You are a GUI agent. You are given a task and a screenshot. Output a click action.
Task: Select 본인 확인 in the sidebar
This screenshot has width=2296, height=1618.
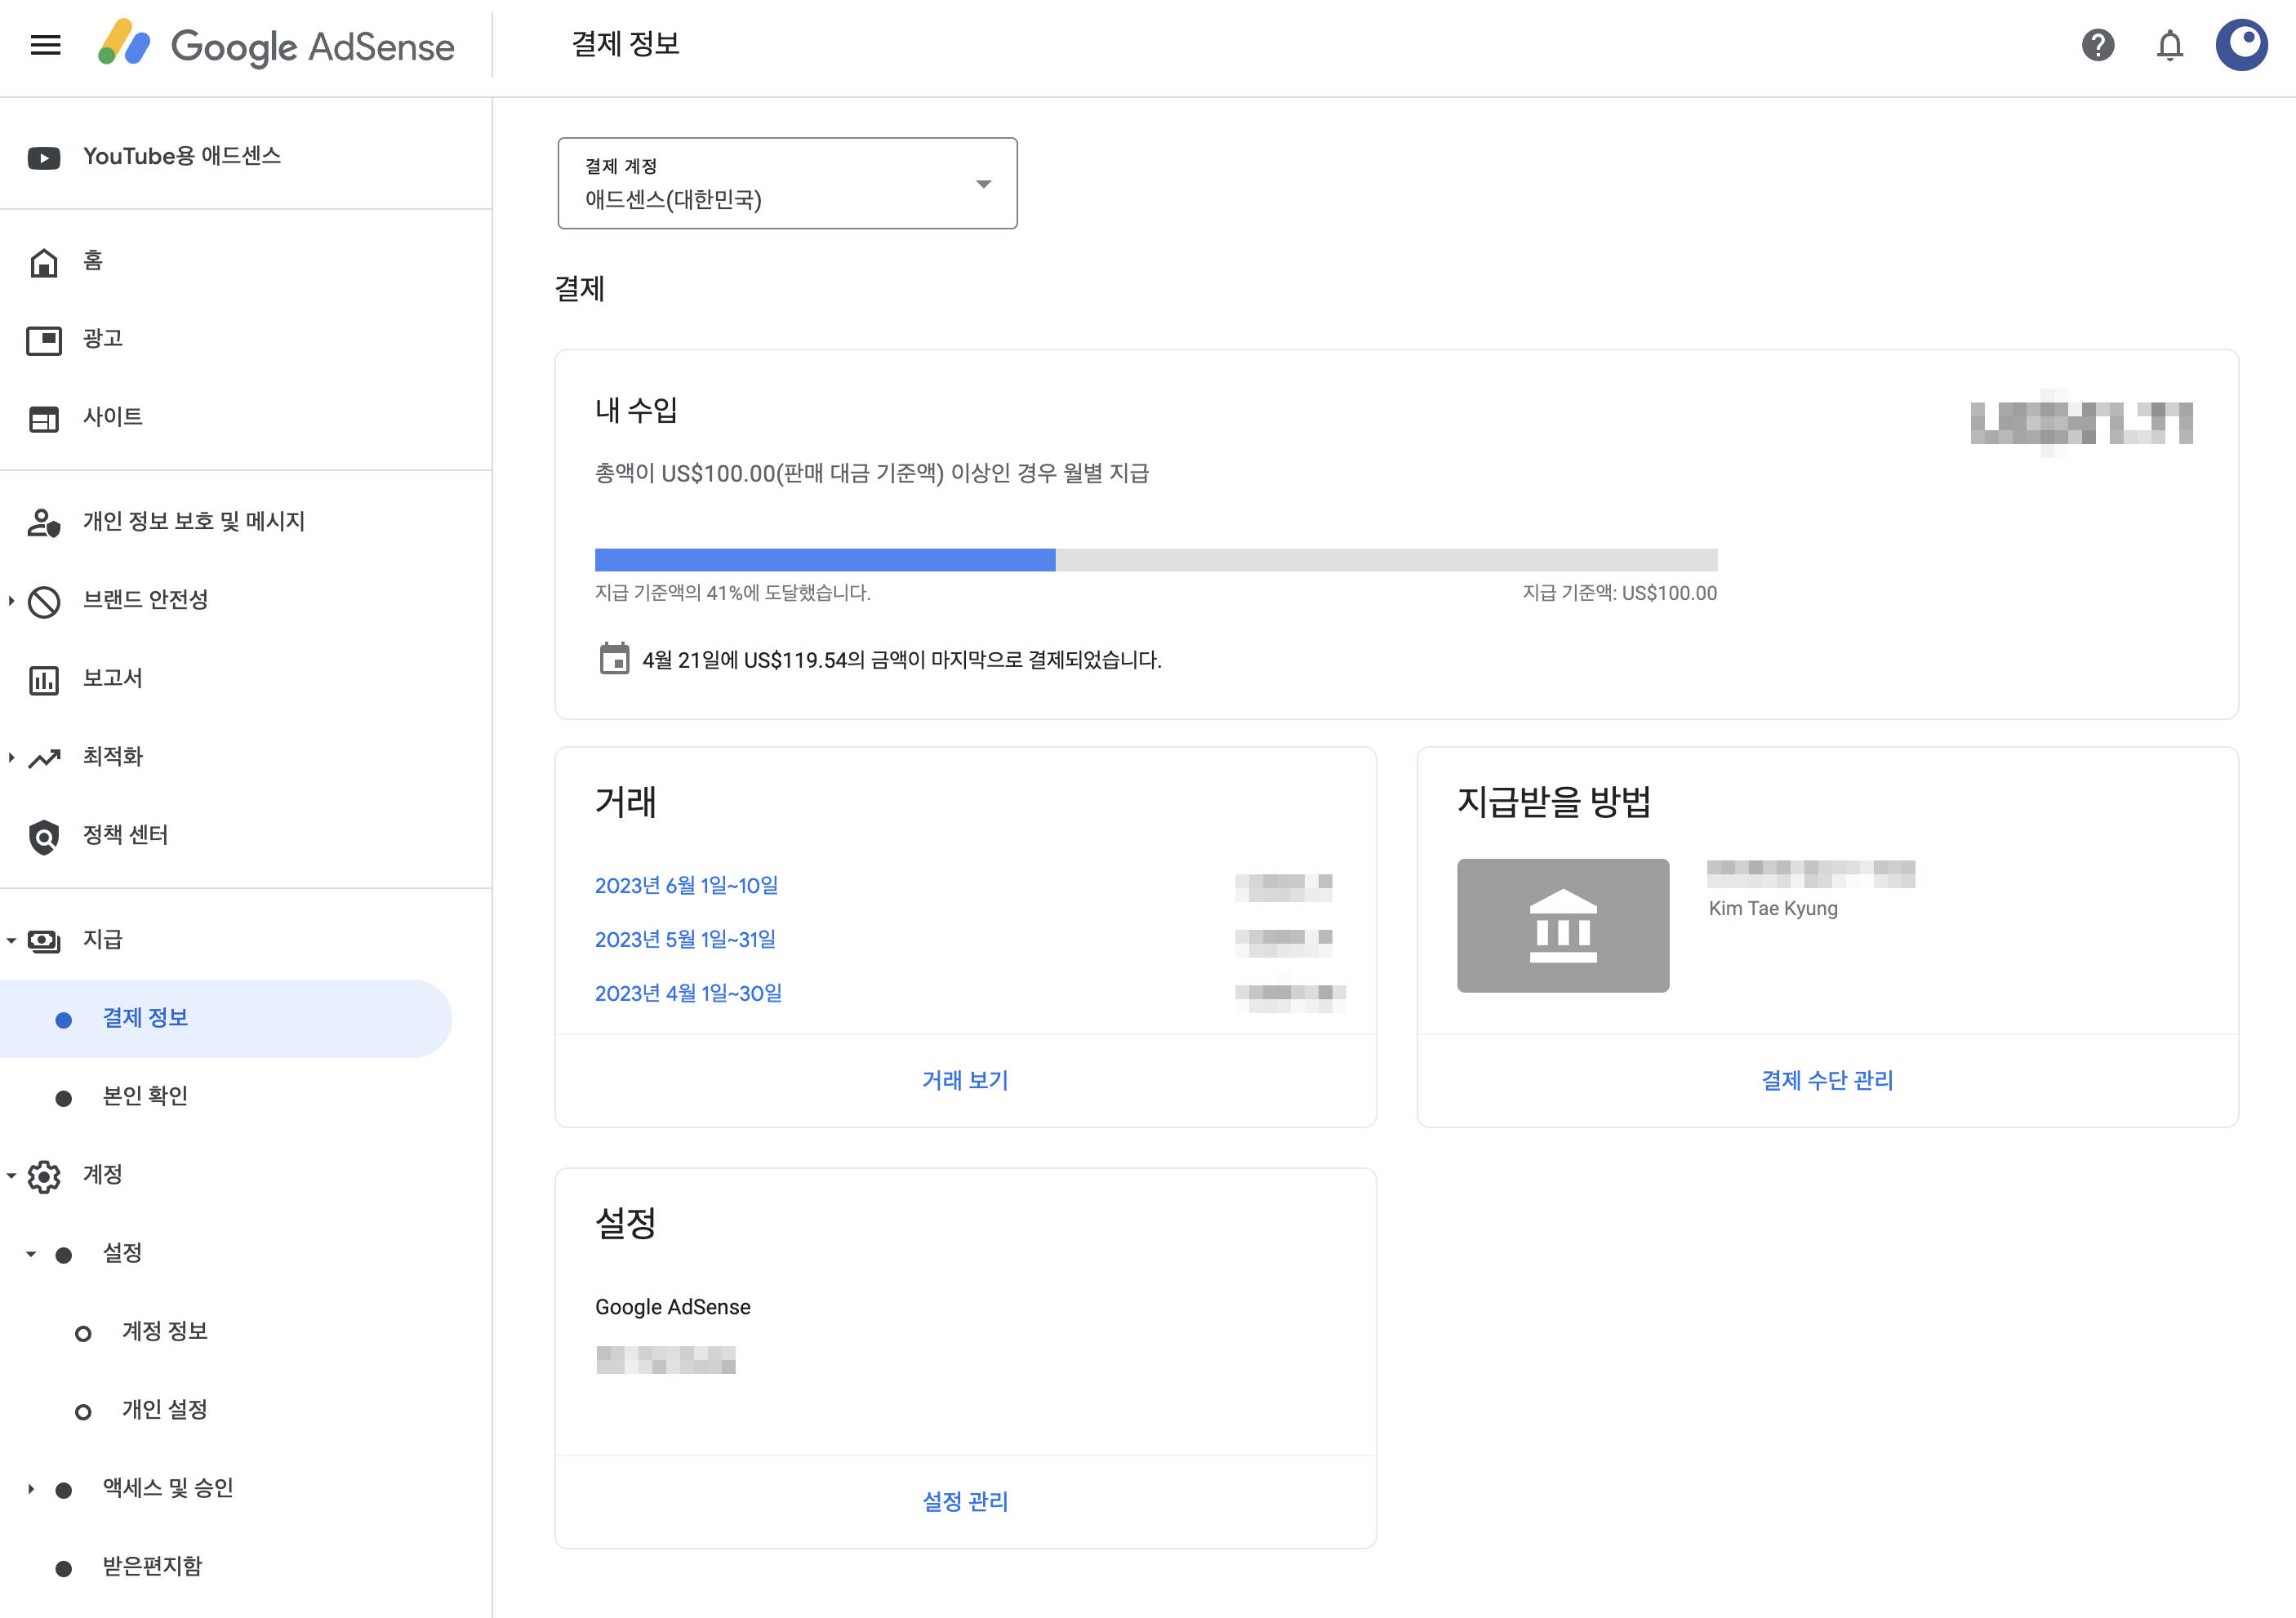145,1096
